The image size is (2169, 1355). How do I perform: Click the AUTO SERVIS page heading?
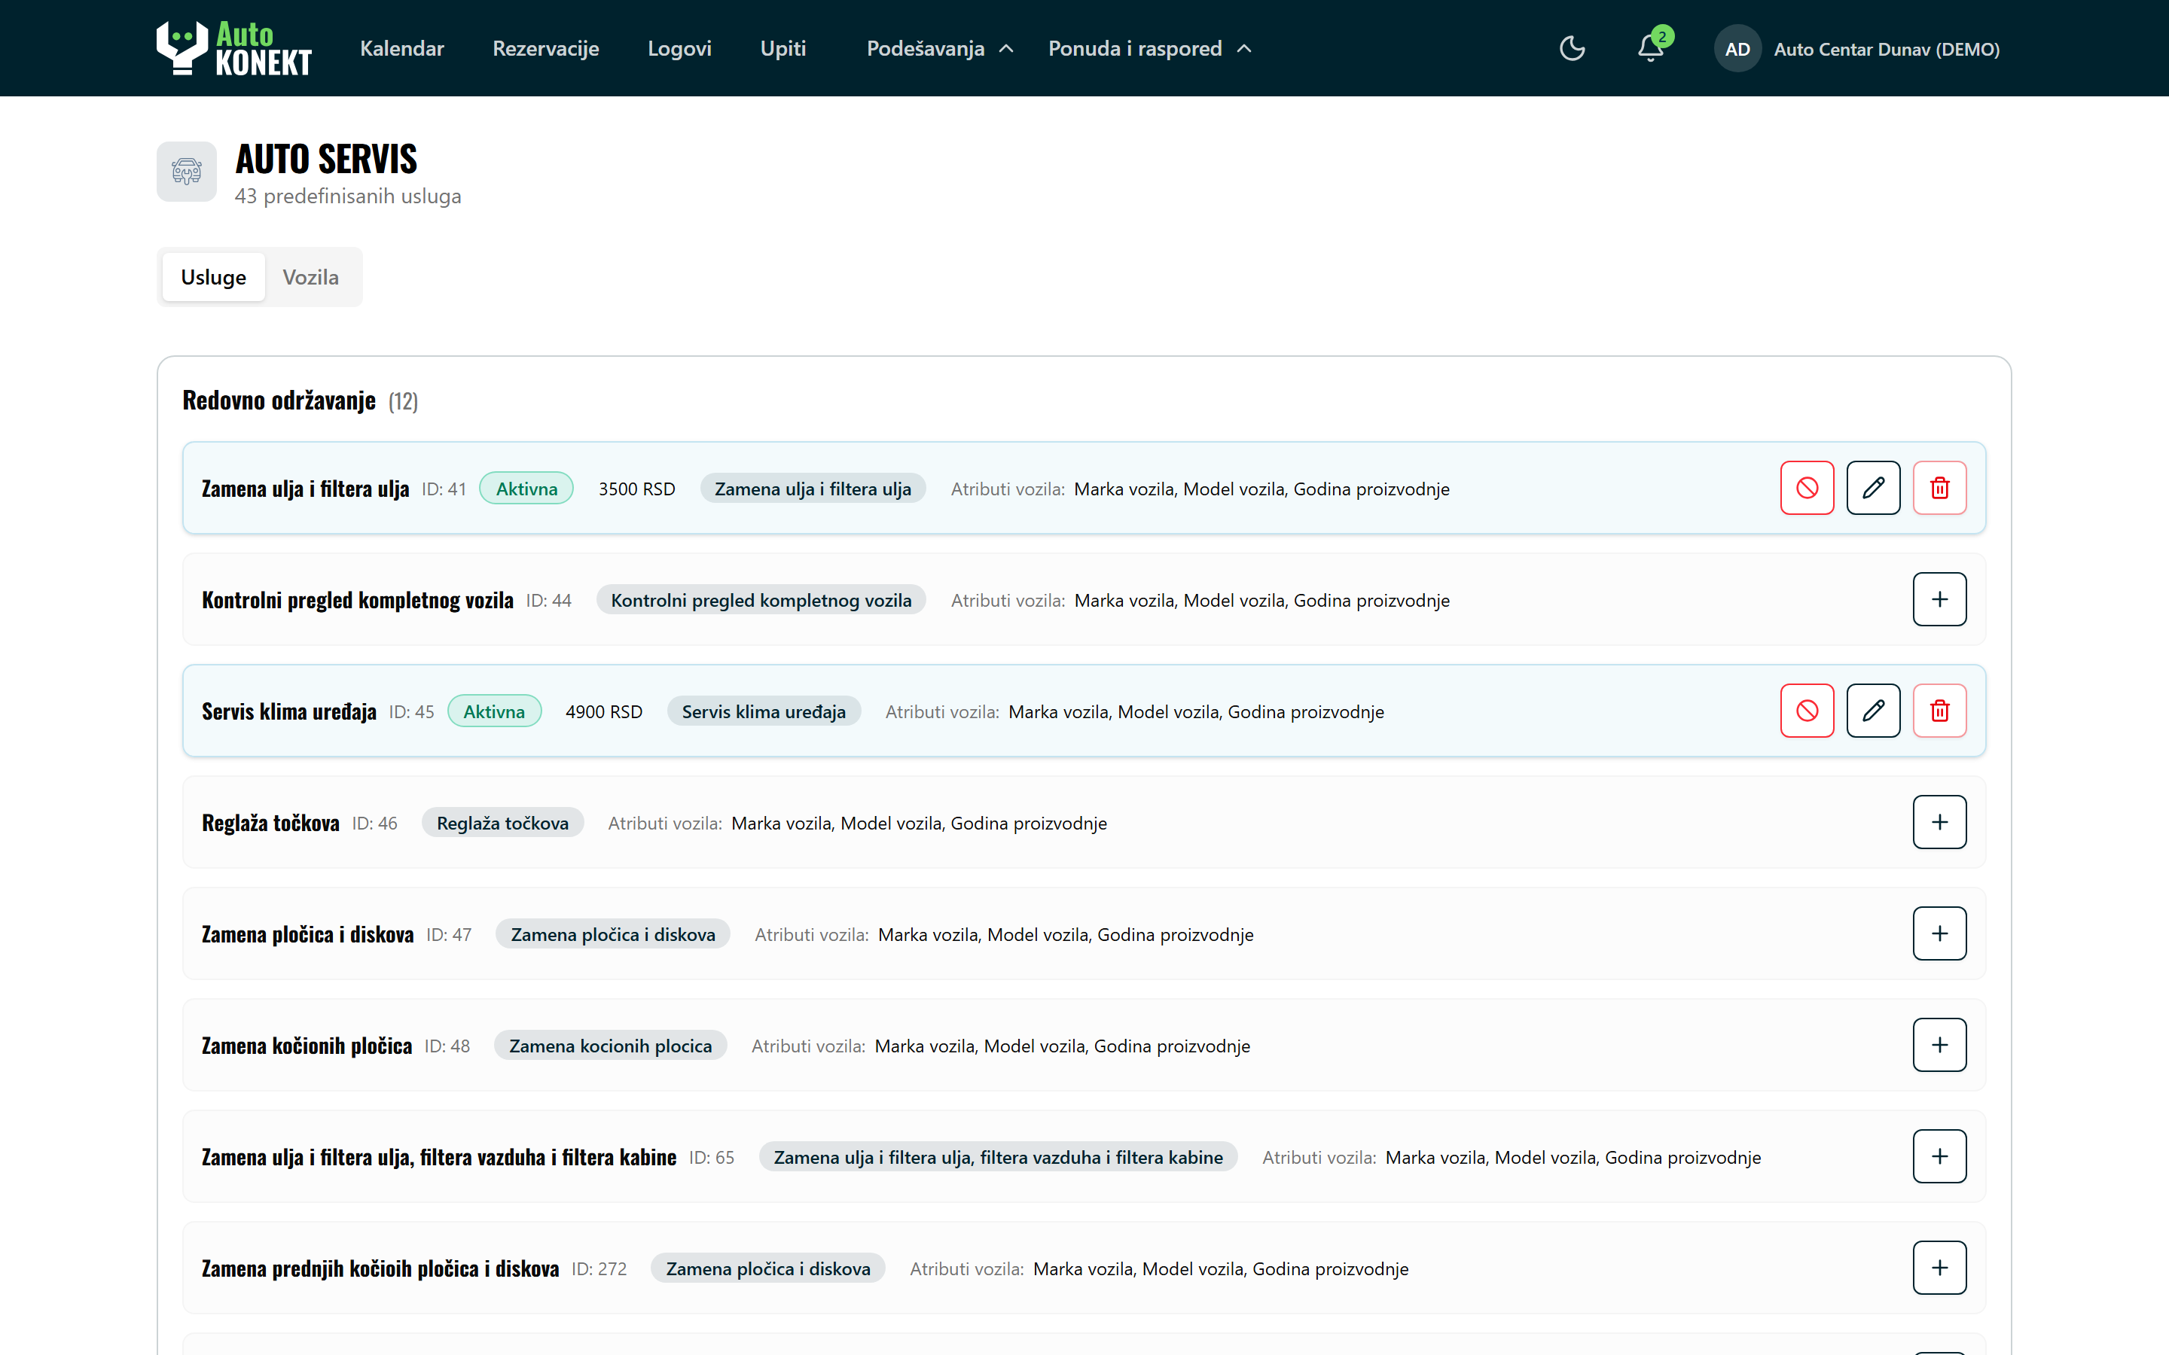coord(326,160)
